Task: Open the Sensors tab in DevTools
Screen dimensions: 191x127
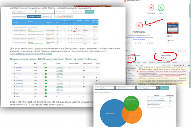Action: 175,62
